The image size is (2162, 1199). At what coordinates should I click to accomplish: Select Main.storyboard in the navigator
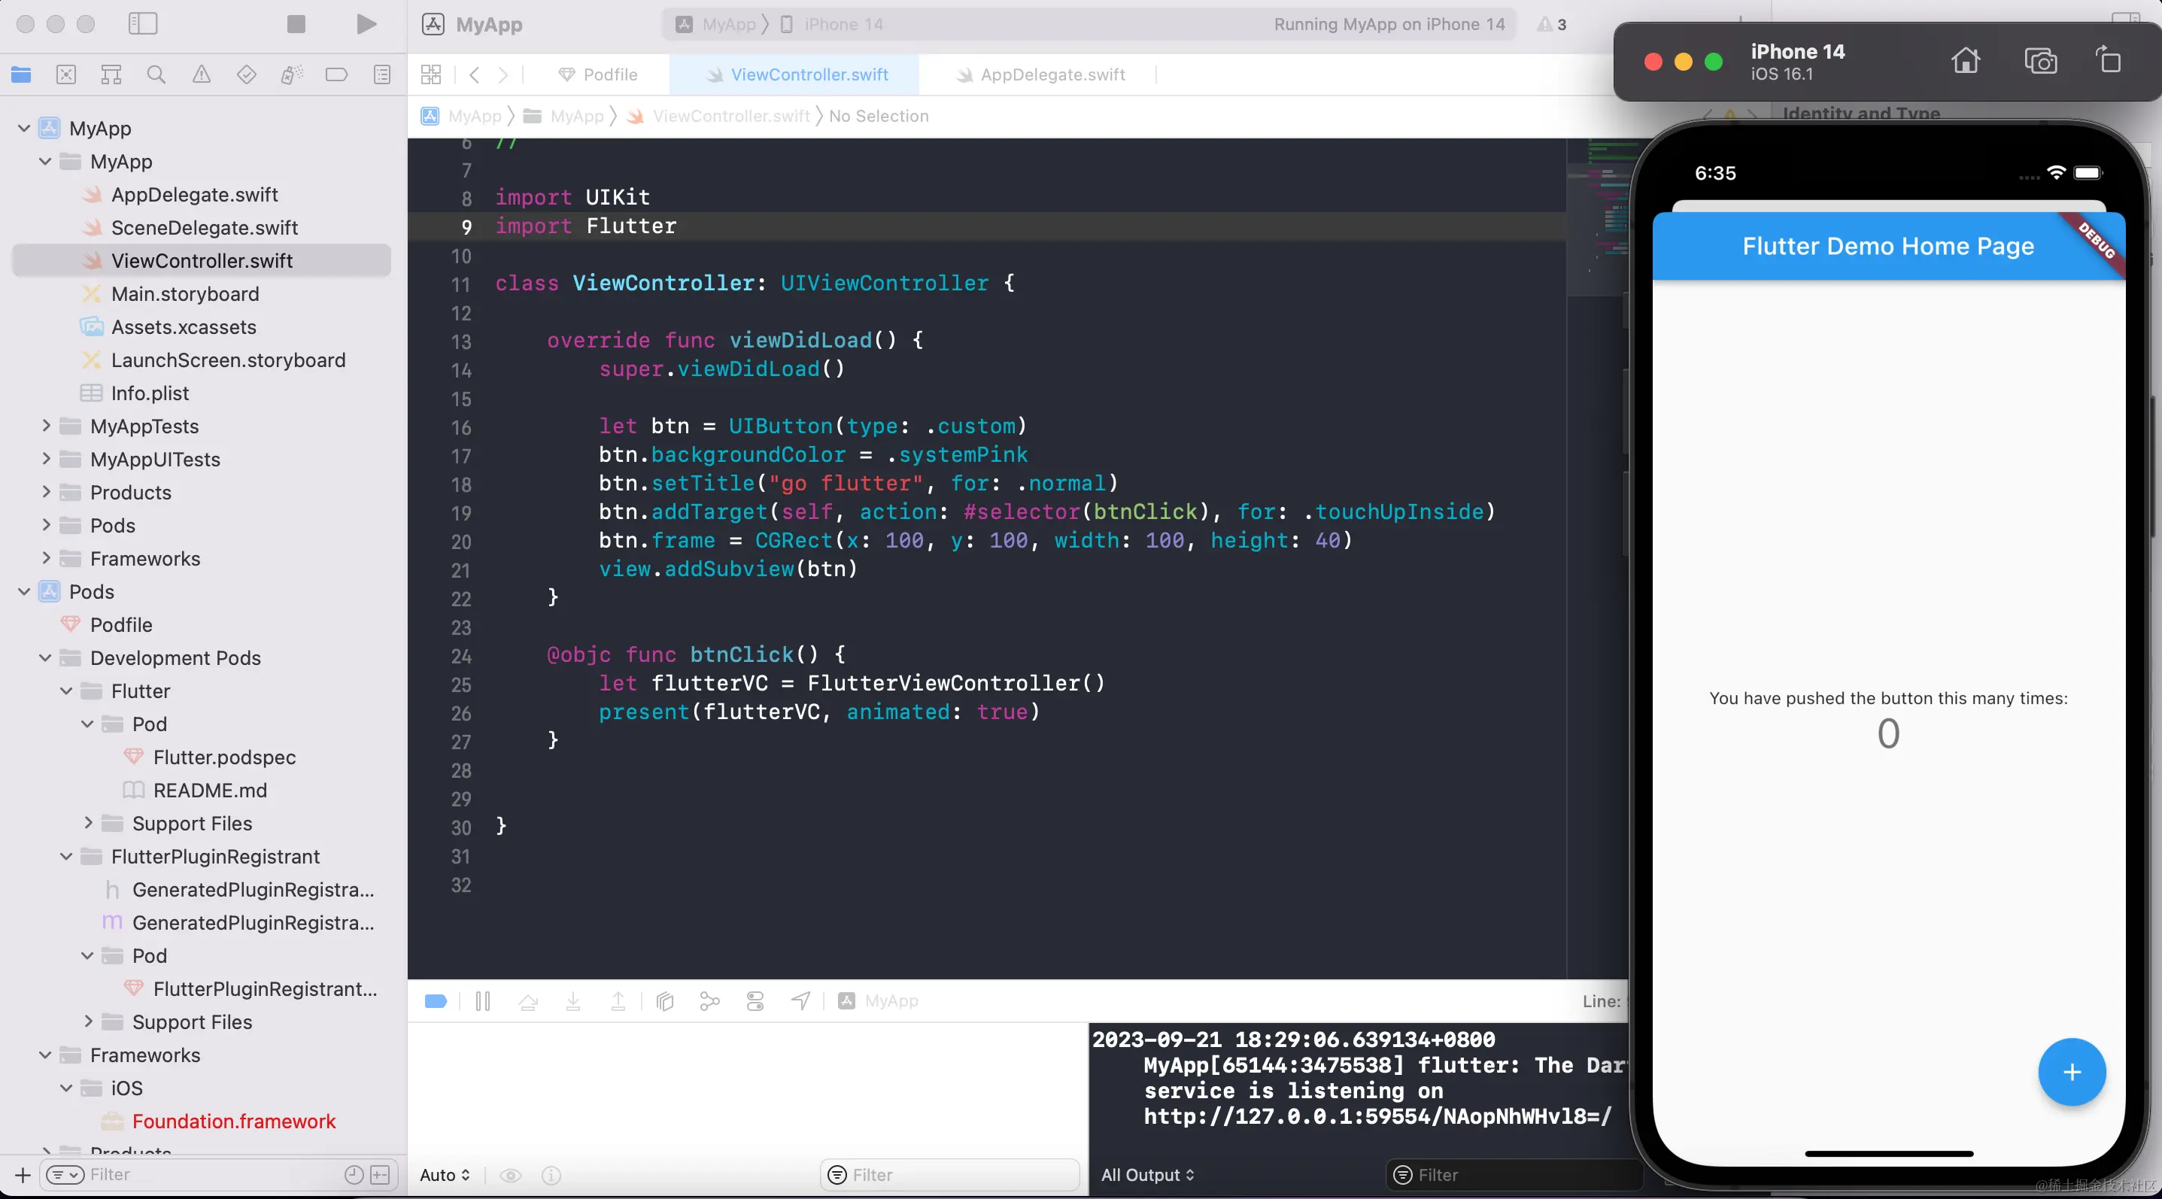coord(184,293)
